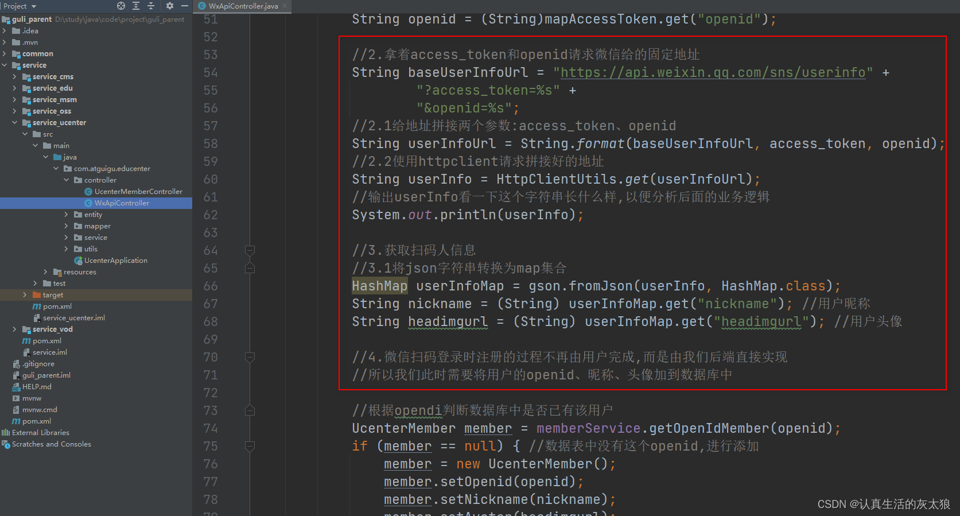The width and height of the screenshot is (960, 516).
Task: Click line number 62 in gutter
Action: [x=211, y=215]
